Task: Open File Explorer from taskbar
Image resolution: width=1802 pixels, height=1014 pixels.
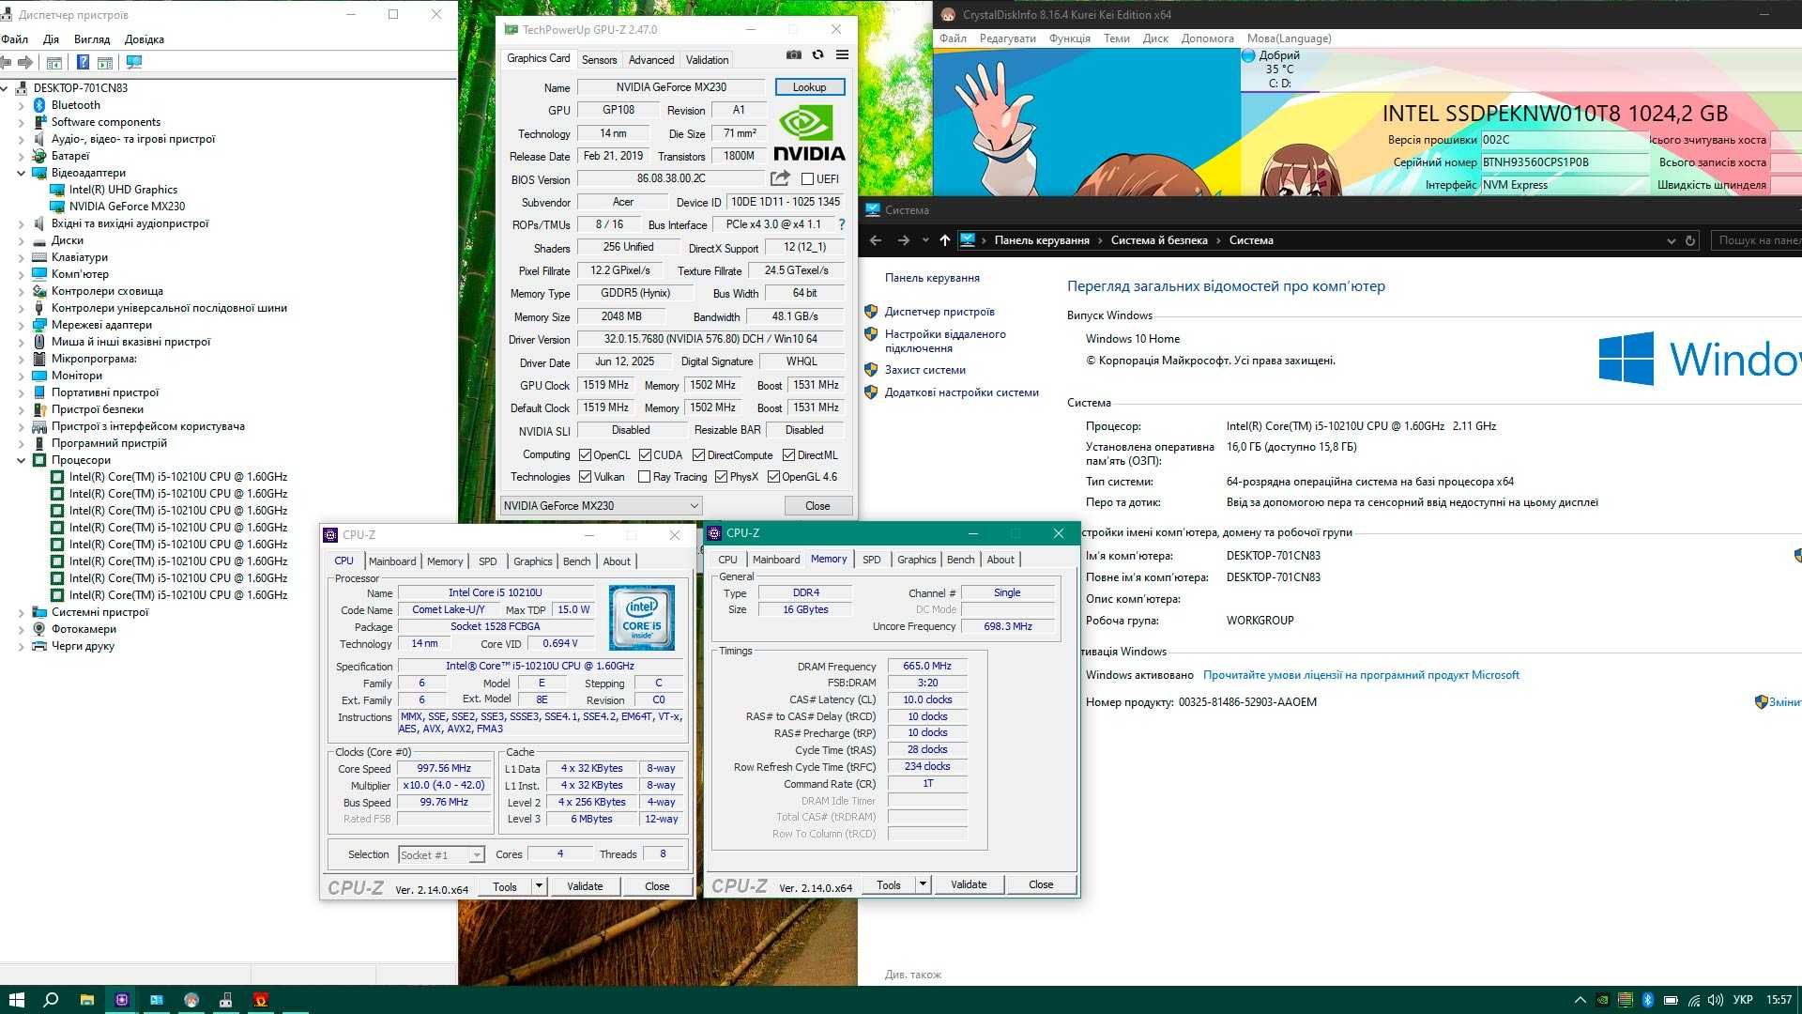Action: 86,1000
